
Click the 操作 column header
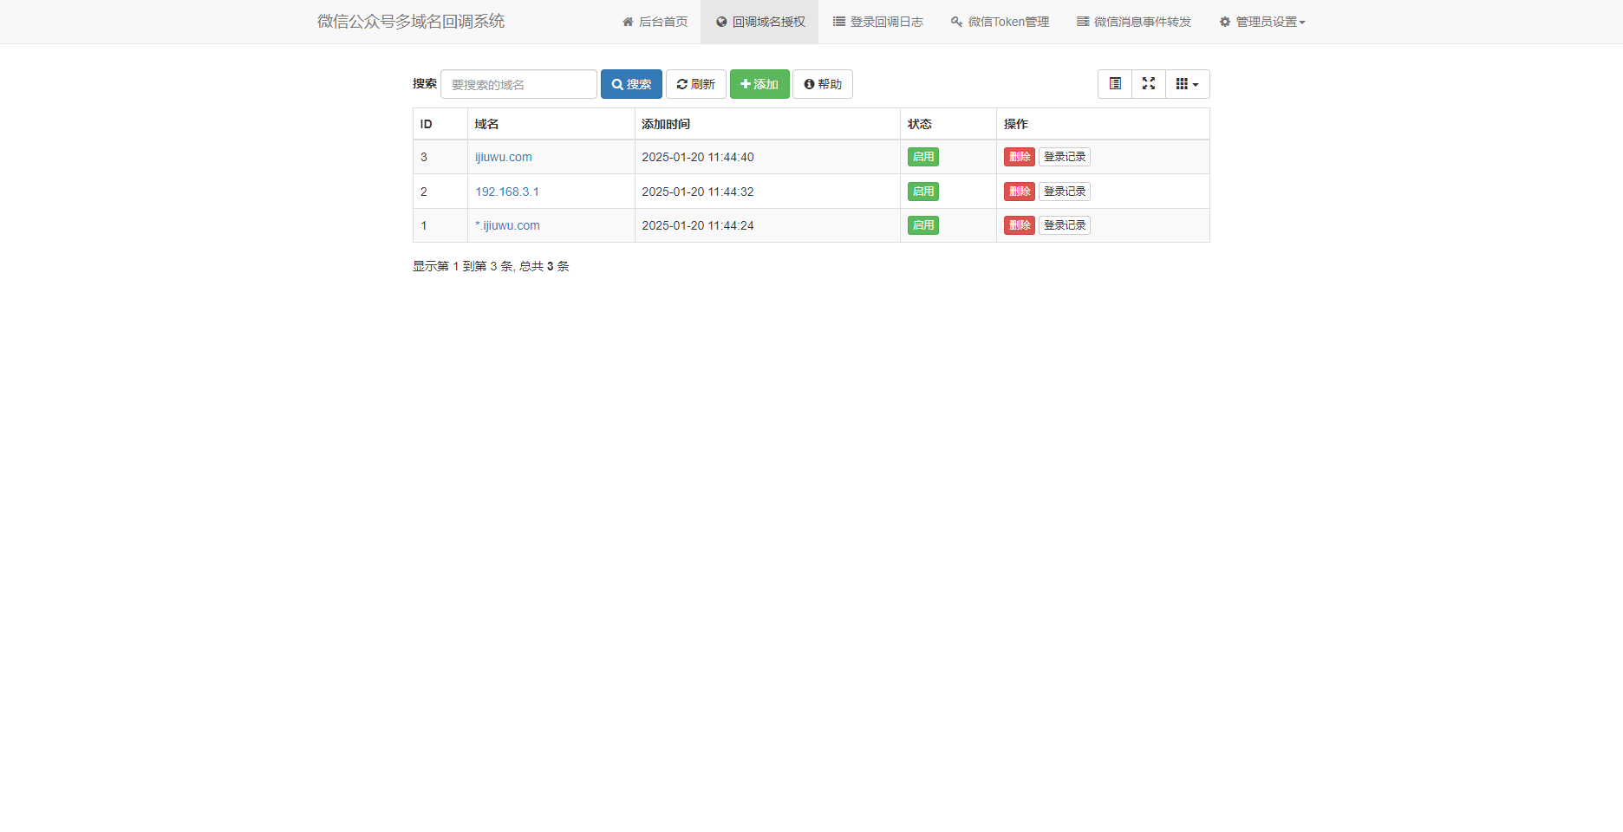(x=1103, y=124)
